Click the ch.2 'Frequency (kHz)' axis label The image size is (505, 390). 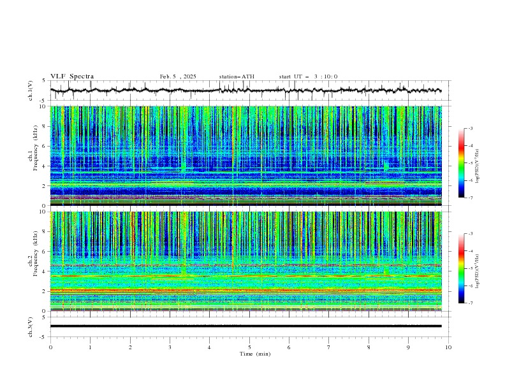tap(36, 254)
